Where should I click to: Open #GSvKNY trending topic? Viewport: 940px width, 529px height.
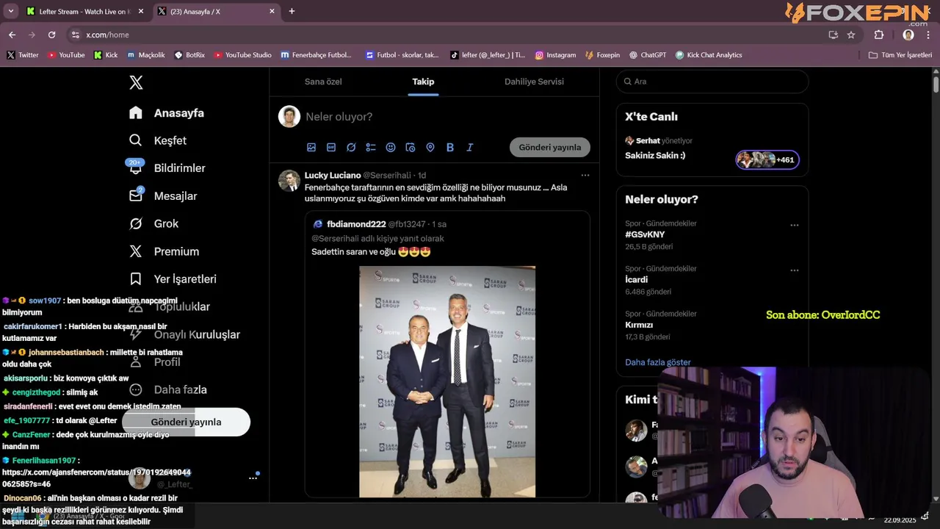click(645, 234)
